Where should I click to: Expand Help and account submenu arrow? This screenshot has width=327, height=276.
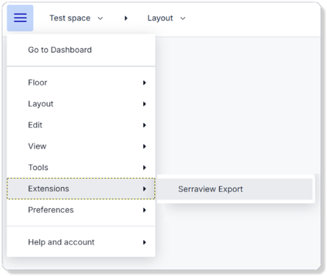(x=145, y=242)
